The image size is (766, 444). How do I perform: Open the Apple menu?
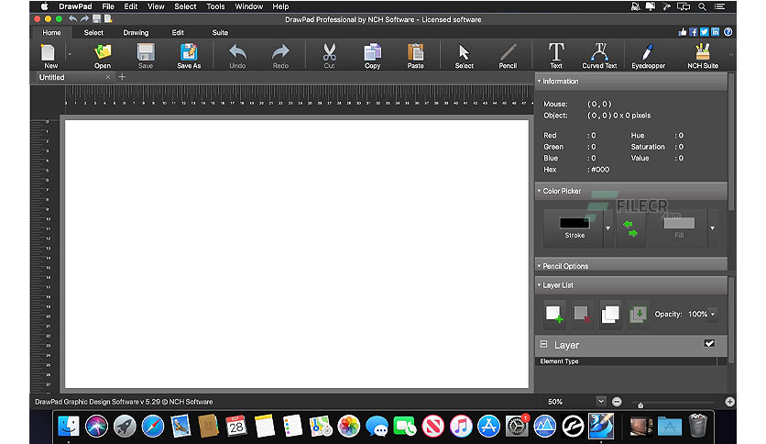(44, 6)
